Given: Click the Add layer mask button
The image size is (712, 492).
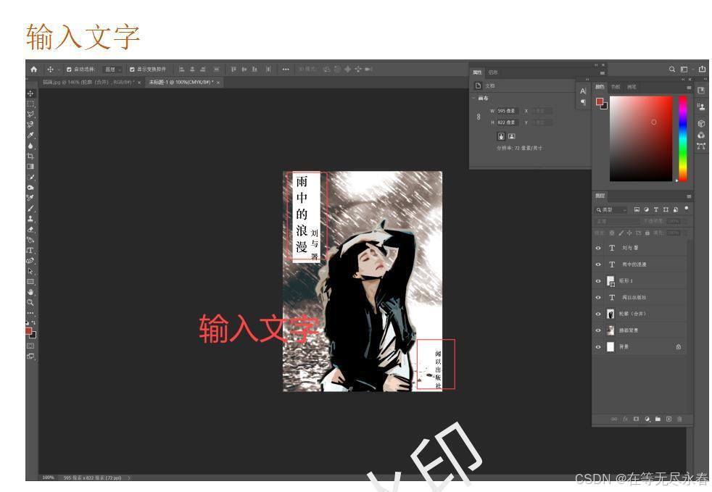Looking at the screenshot, I should (637, 419).
